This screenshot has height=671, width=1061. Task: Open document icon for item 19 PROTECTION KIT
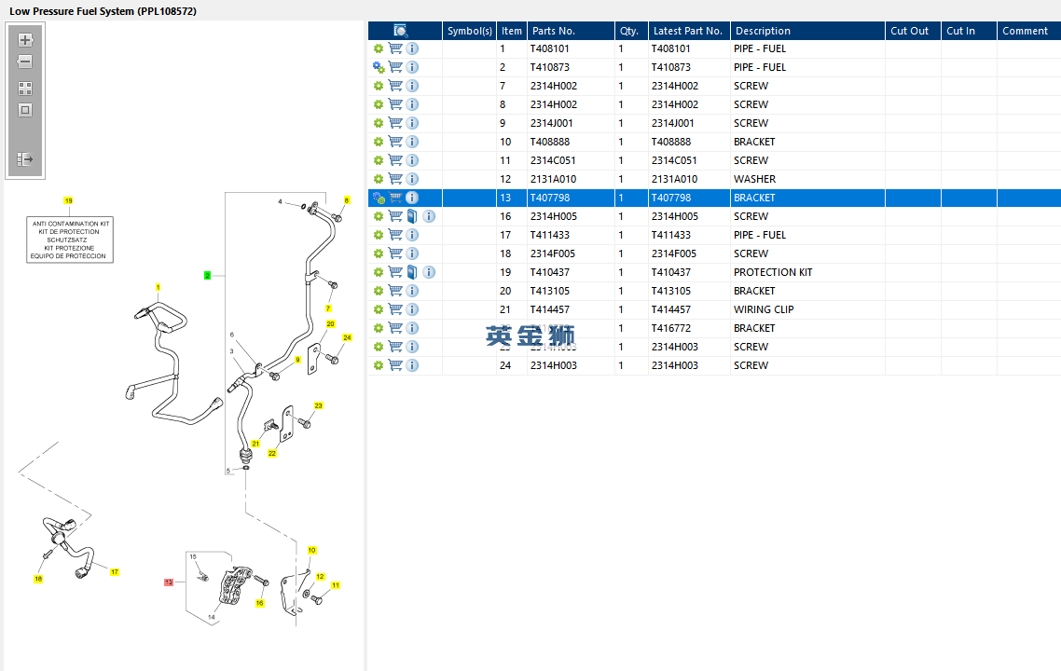coord(412,272)
